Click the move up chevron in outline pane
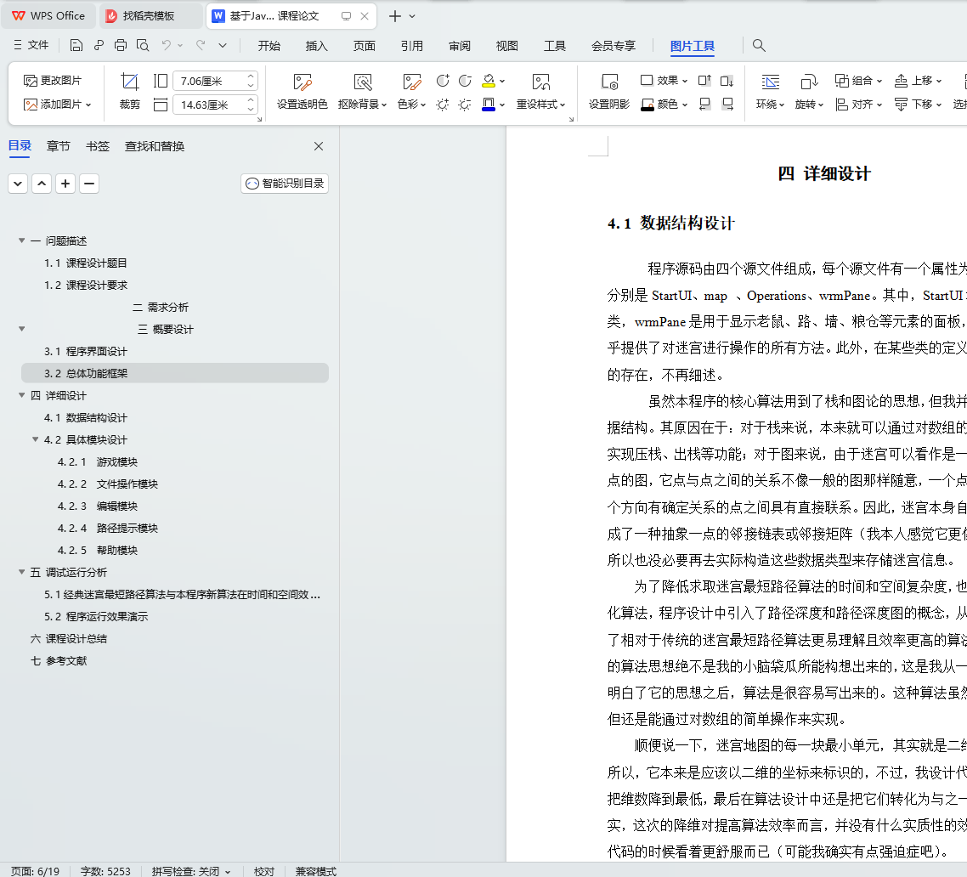This screenshot has width=967, height=877. (42, 184)
